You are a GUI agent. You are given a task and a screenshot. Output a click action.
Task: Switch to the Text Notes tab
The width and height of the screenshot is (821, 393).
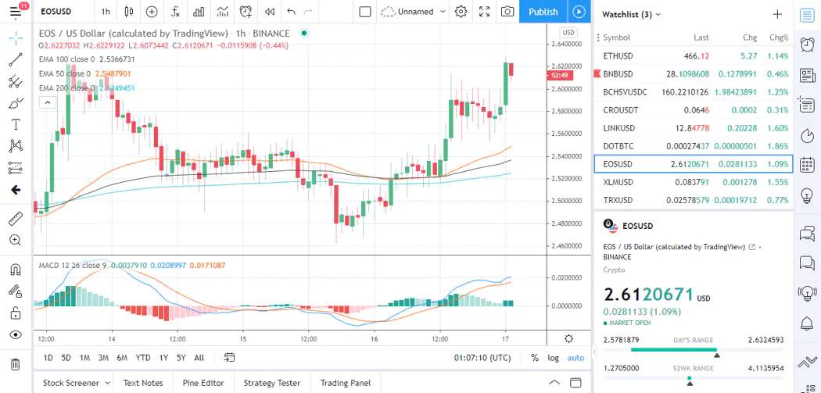[143, 383]
